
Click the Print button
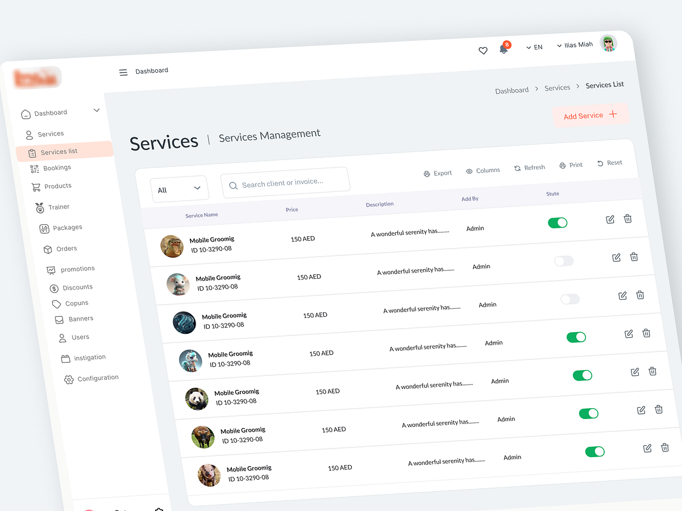[x=571, y=165]
